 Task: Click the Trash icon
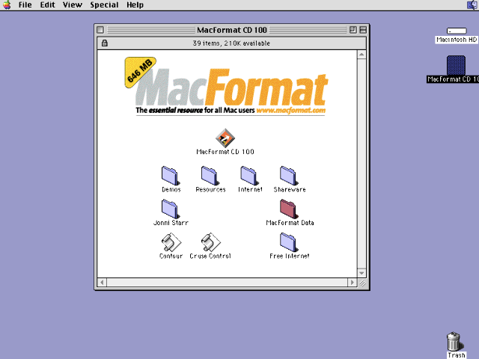point(454,341)
